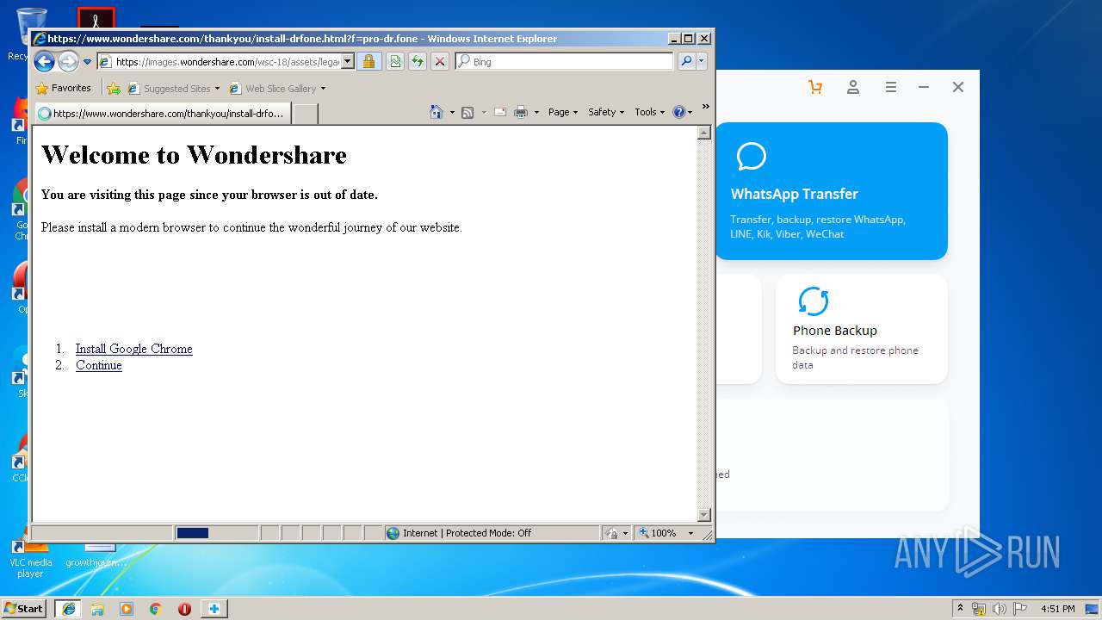1102x620 pixels.
Task: Click the Continue link
Action: tap(99, 365)
